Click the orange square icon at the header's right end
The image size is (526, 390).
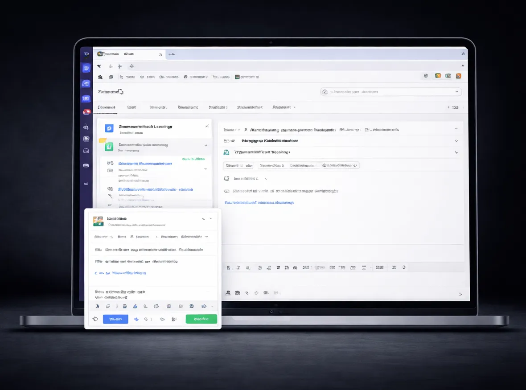point(458,76)
